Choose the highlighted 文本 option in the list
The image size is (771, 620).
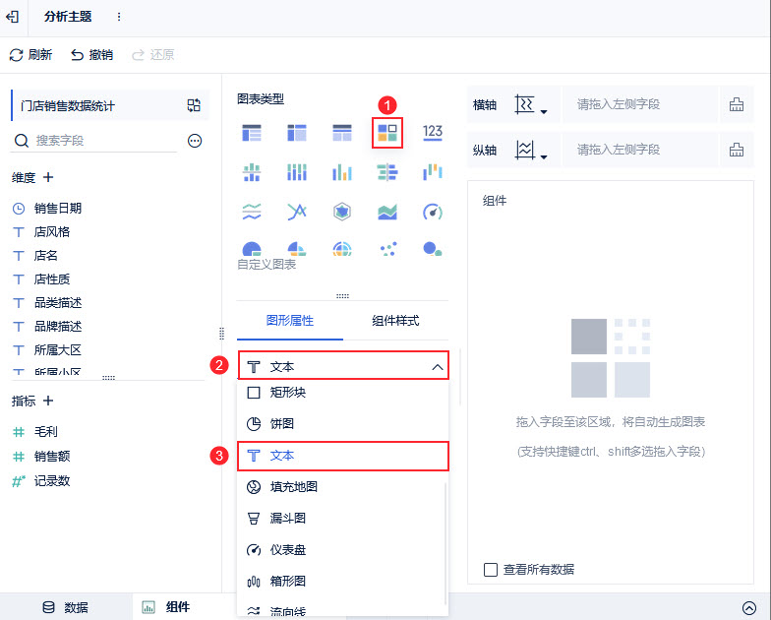click(x=343, y=457)
